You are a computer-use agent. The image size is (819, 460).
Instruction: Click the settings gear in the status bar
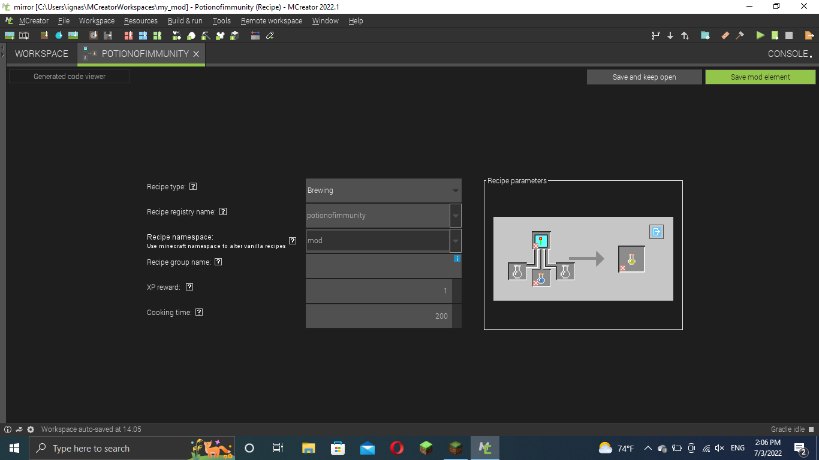[x=30, y=429]
